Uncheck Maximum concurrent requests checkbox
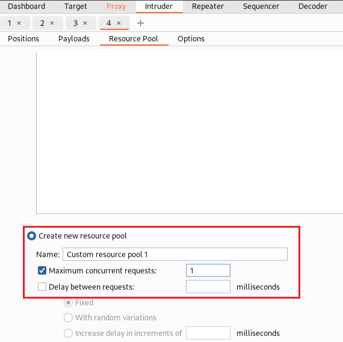The image size is (343, 342). point(42,270)
